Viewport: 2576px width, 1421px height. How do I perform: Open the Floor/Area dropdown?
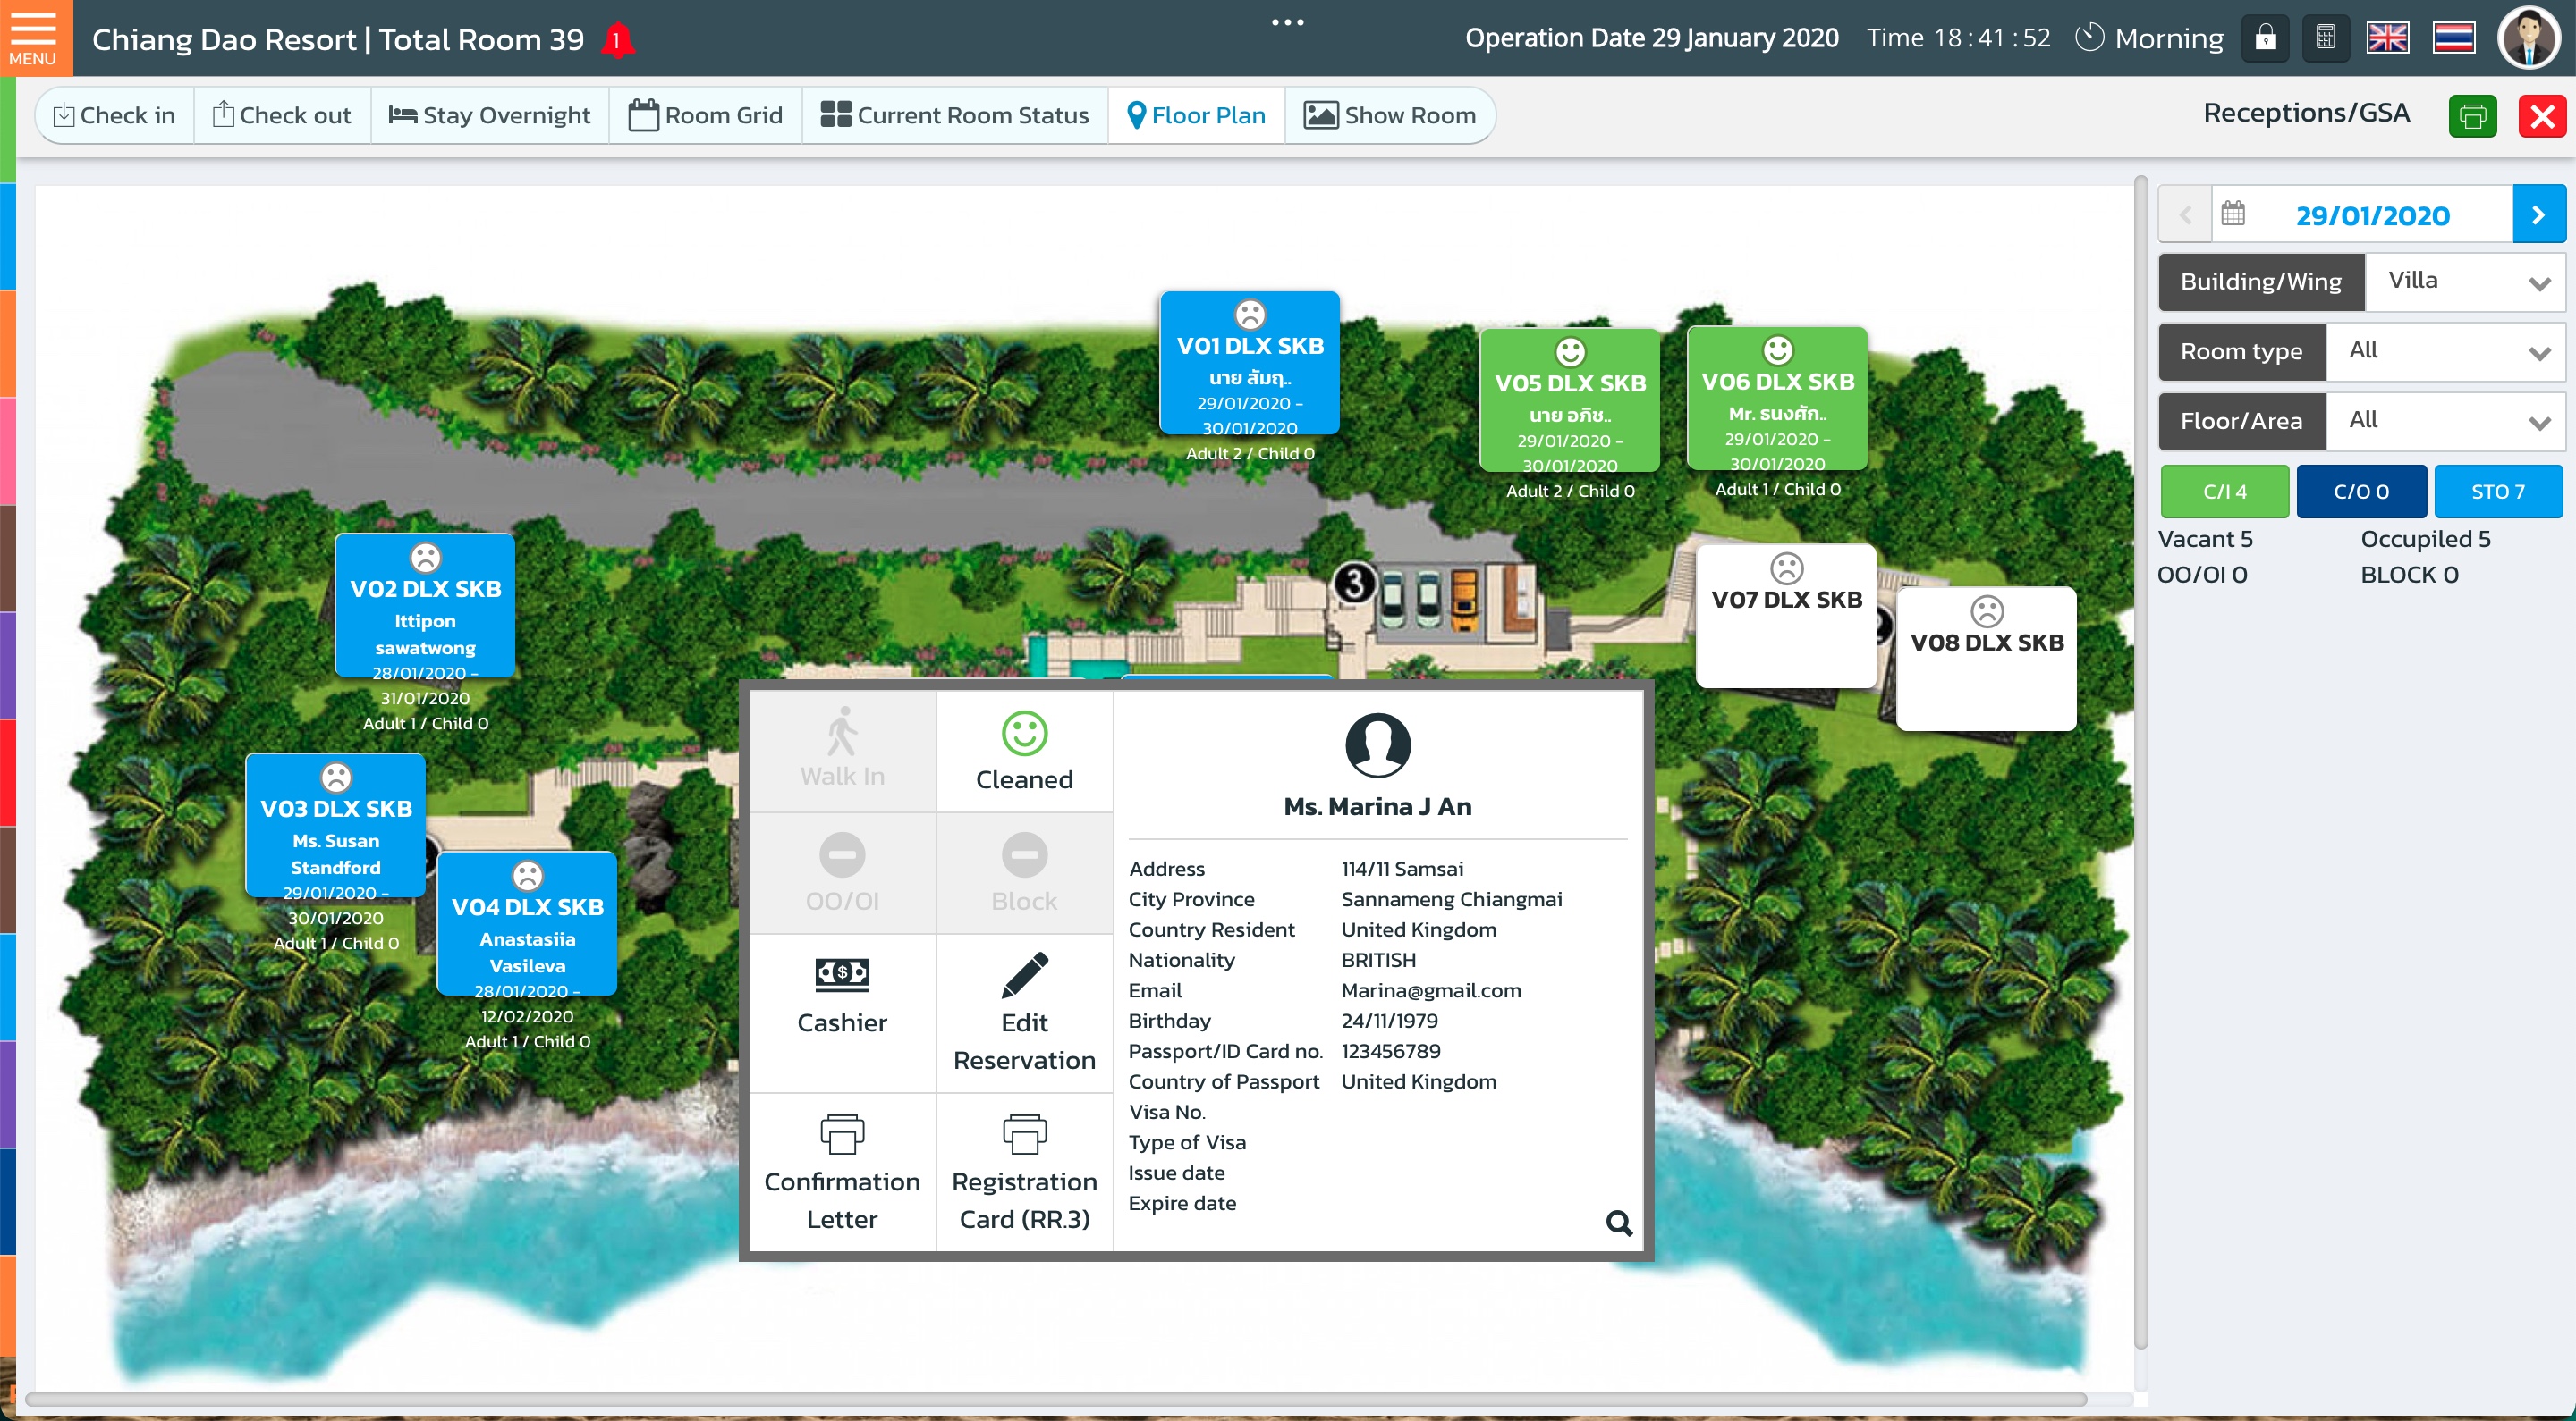(x=2445, y=421)
